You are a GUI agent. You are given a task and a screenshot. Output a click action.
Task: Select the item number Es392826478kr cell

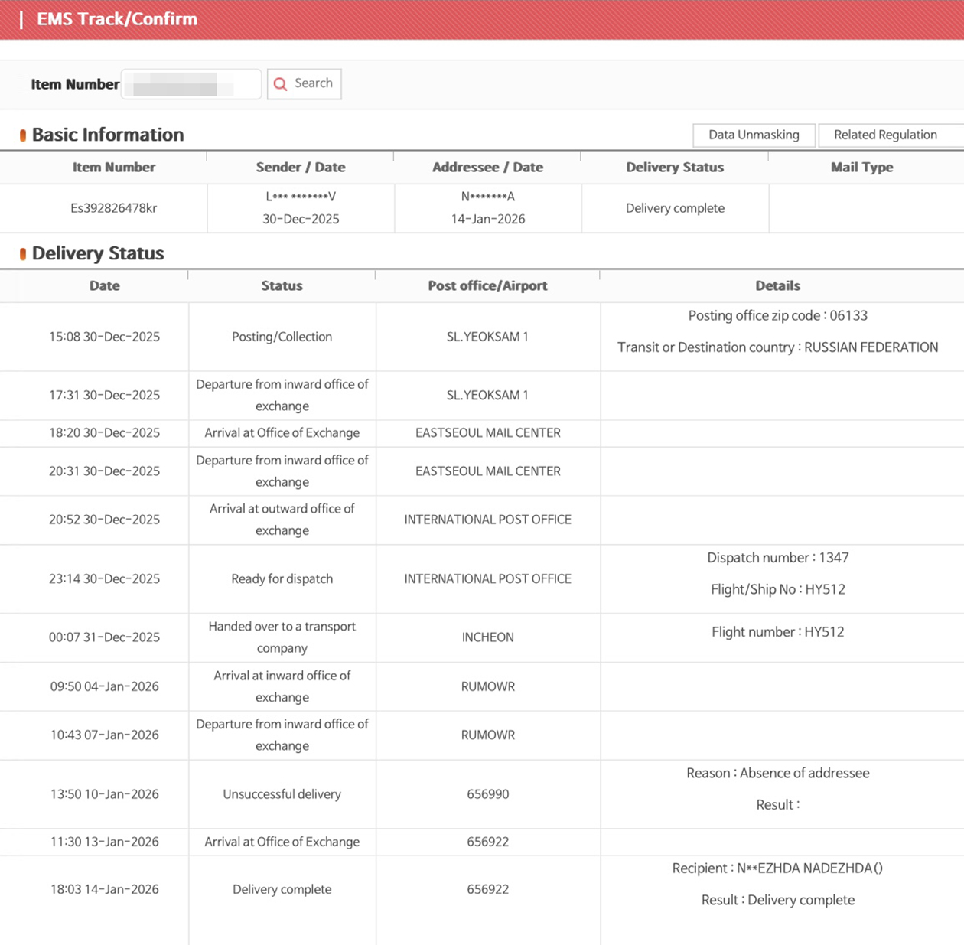113,208
